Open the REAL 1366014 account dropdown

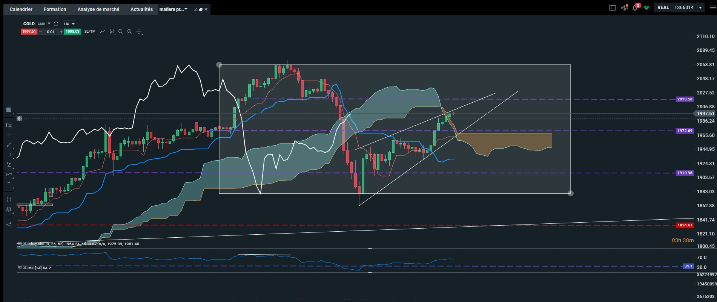[x=680, y=8]
